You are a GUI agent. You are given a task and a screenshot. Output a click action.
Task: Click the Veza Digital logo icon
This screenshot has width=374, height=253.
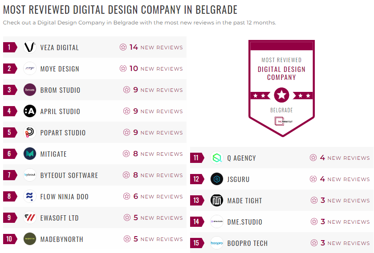click(30, 47)
